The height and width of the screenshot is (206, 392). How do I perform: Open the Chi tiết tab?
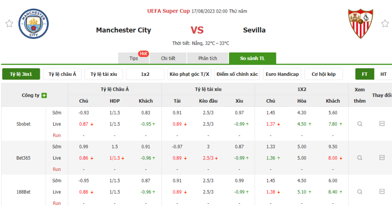168,58
